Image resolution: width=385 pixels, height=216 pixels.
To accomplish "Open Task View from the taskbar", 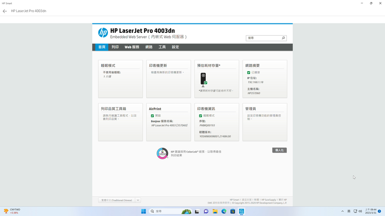I will coord(197,211).
